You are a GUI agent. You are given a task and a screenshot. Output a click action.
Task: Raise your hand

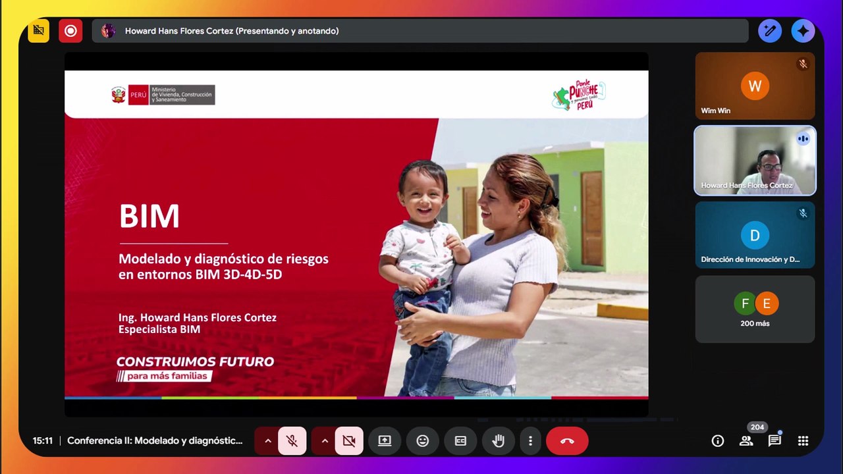(499, 441)
